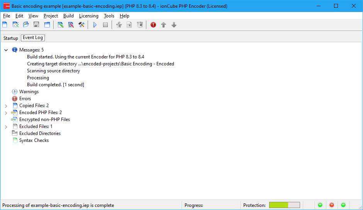Open the Licensing menu
The image size is (363, 210).
point(88,16)
